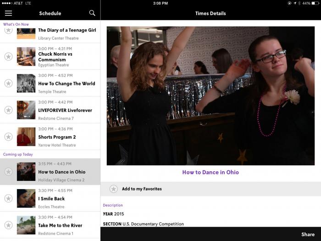Click the Schedule header title
Screen dimensions: 321x241
pos(50,13)
